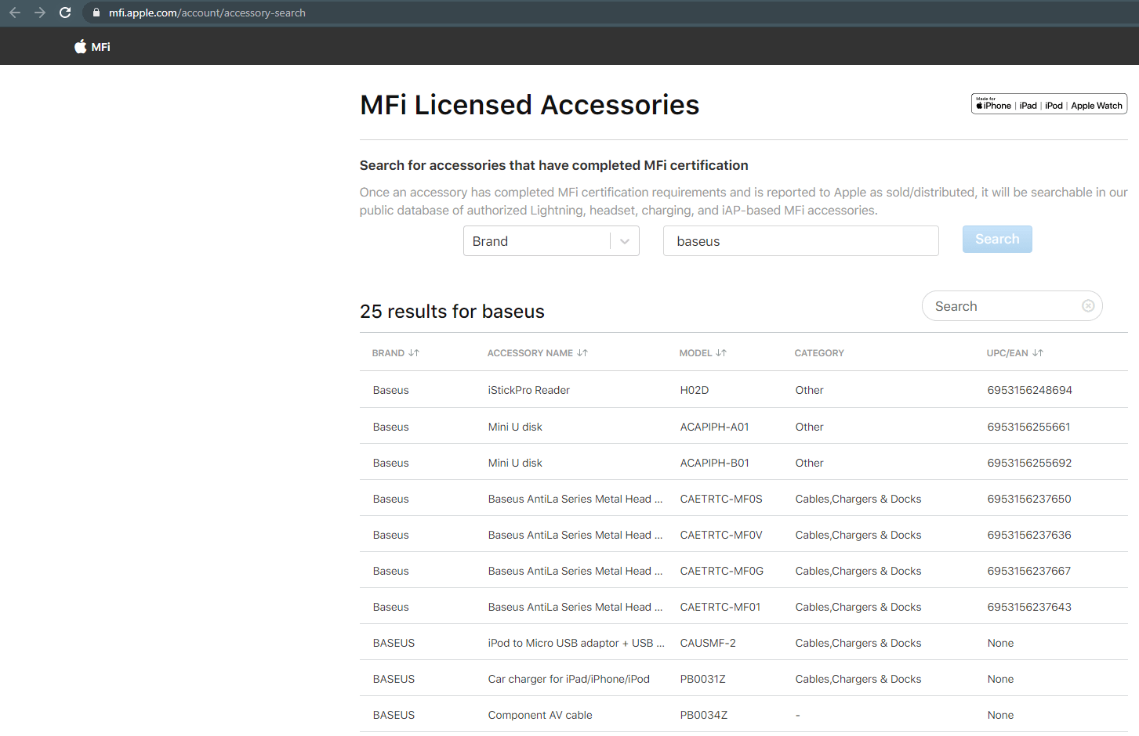Click the Baseus brand cell in ACAPIPH-A01 row

[391, 427]
